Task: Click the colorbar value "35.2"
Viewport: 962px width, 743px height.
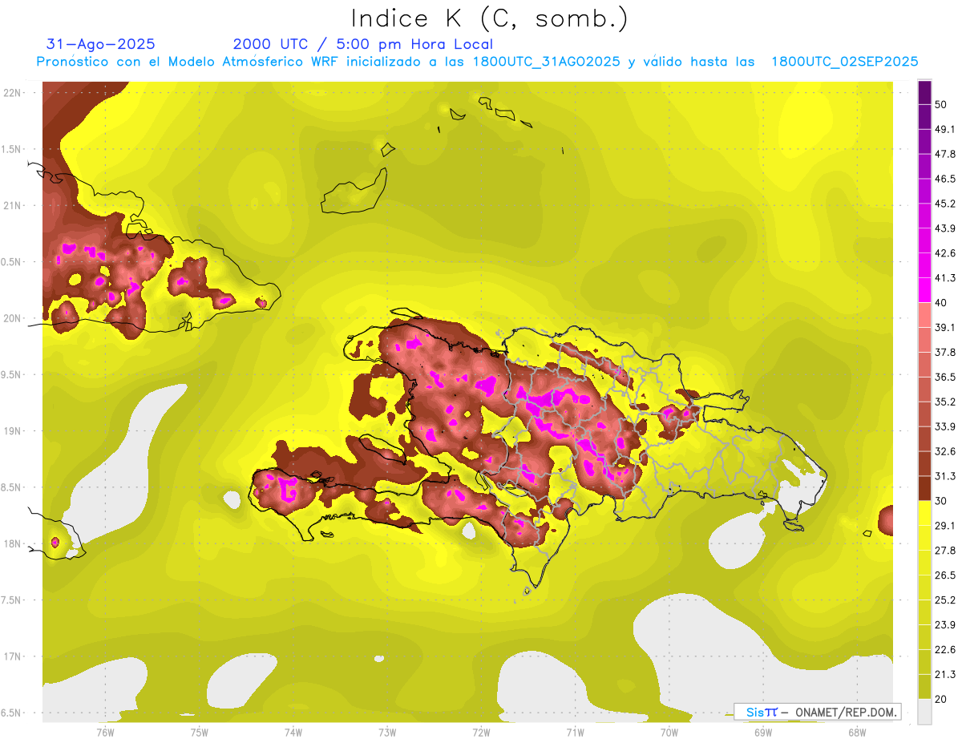Action: click(945, 402)
